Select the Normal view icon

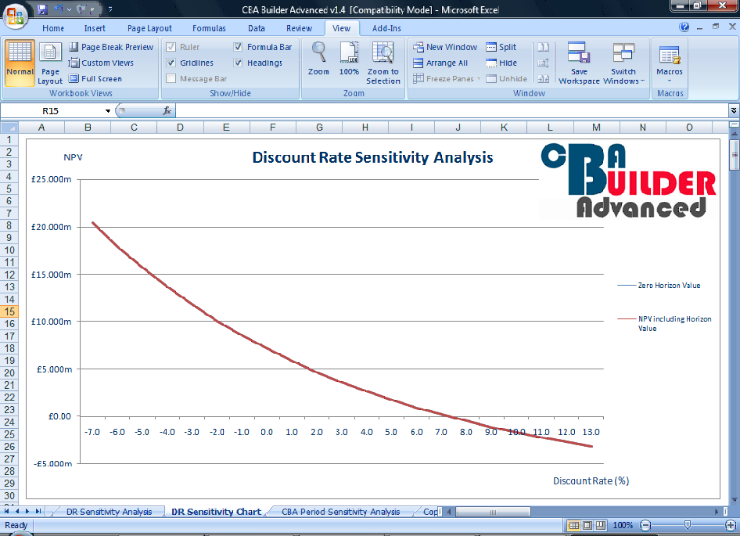(20, 60)
